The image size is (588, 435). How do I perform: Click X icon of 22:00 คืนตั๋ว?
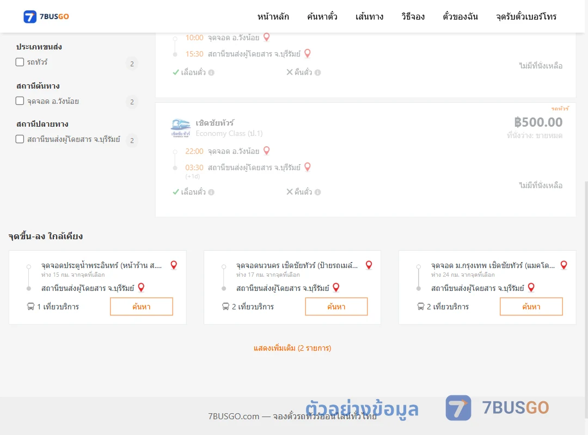pyautogui.click(x=290, y=192)
